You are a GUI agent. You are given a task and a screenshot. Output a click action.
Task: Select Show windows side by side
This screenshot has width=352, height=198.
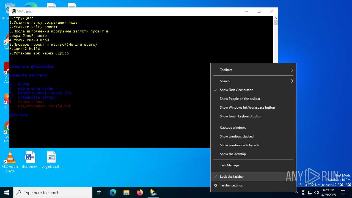(x=253, y=145)
